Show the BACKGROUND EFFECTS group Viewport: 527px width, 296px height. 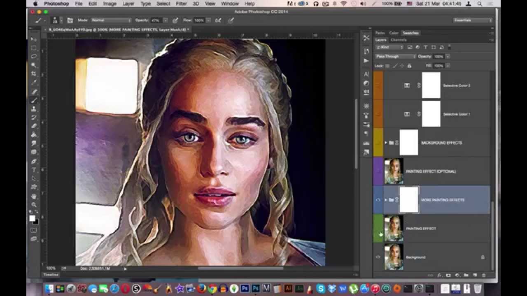coord(378,143)
